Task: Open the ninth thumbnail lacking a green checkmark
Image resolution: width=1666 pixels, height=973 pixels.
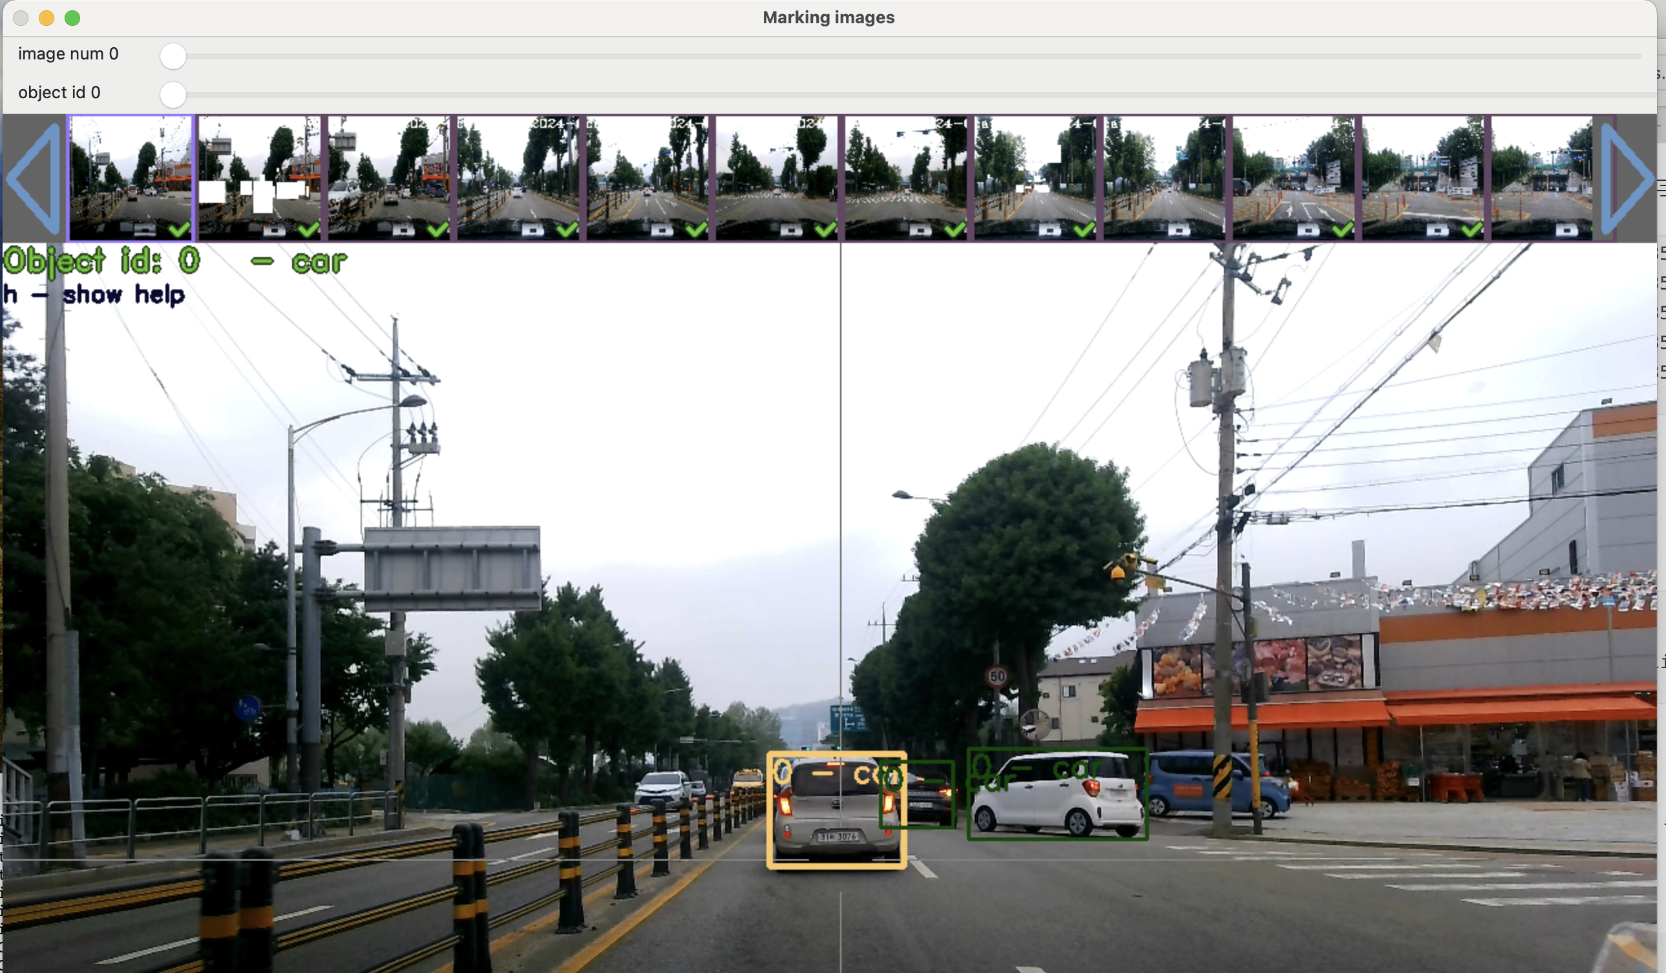Action: click(x=1165, y=177)
